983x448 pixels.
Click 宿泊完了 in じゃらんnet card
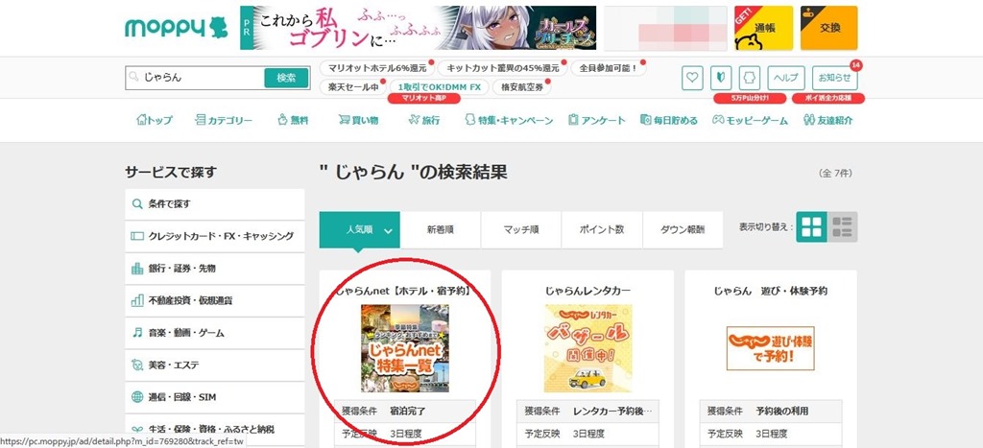[x=407, y=412]
